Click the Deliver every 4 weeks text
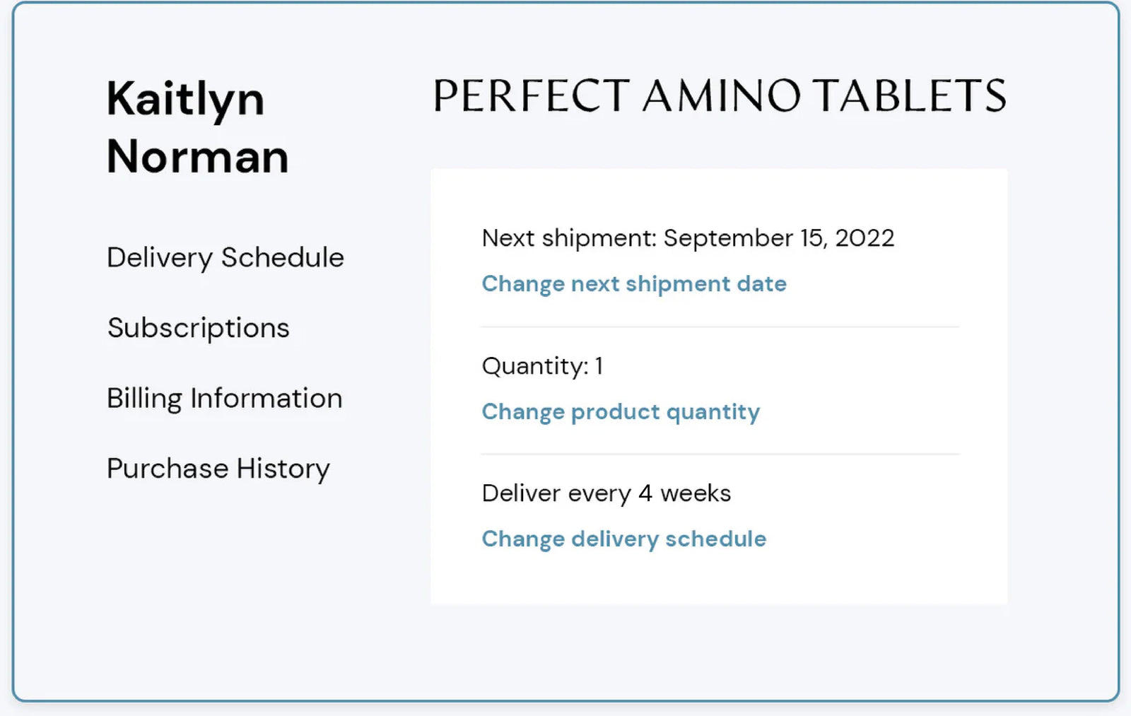The width and height of the screenshot is (1131, 716). [x=606, y=493]
